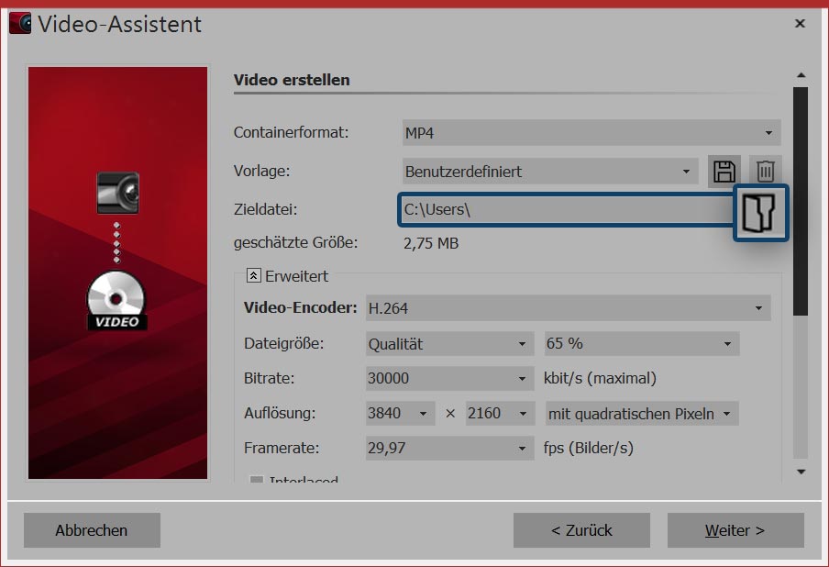The width and height of the screenshot is (829, 567).
Task: Open the Vorlage Benutzerdefiniert dropdown
Action: click(x=548, y=172)
